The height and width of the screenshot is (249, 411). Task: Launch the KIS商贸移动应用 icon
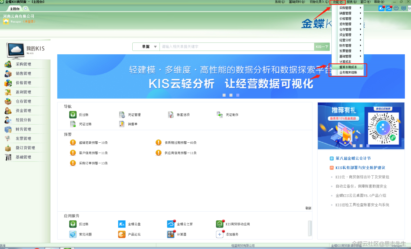coord(220,224)
